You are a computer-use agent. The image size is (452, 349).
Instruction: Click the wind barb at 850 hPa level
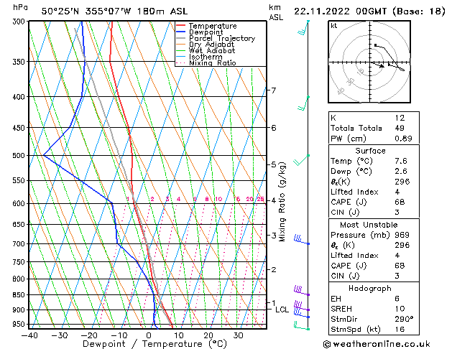click(300, 290)
